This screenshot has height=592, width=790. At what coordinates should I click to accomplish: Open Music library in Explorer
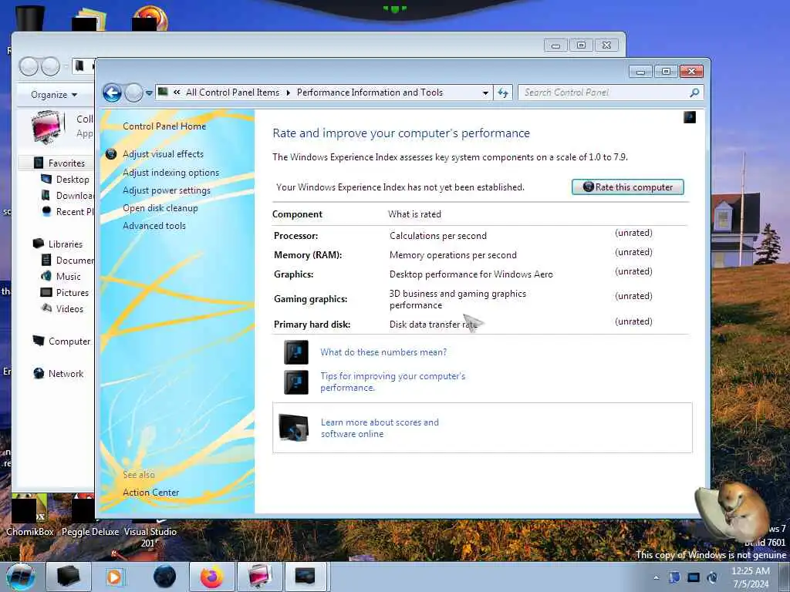click(69, 277)
